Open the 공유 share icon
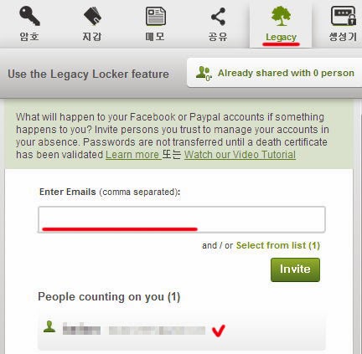This screenshot has width=362, height=354. point(218,17)
